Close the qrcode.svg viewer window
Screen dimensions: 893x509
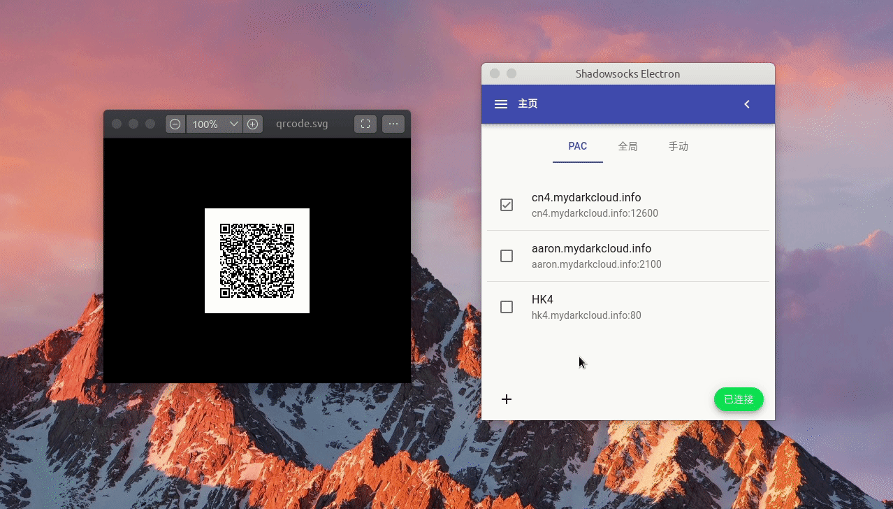click(117, 124)
